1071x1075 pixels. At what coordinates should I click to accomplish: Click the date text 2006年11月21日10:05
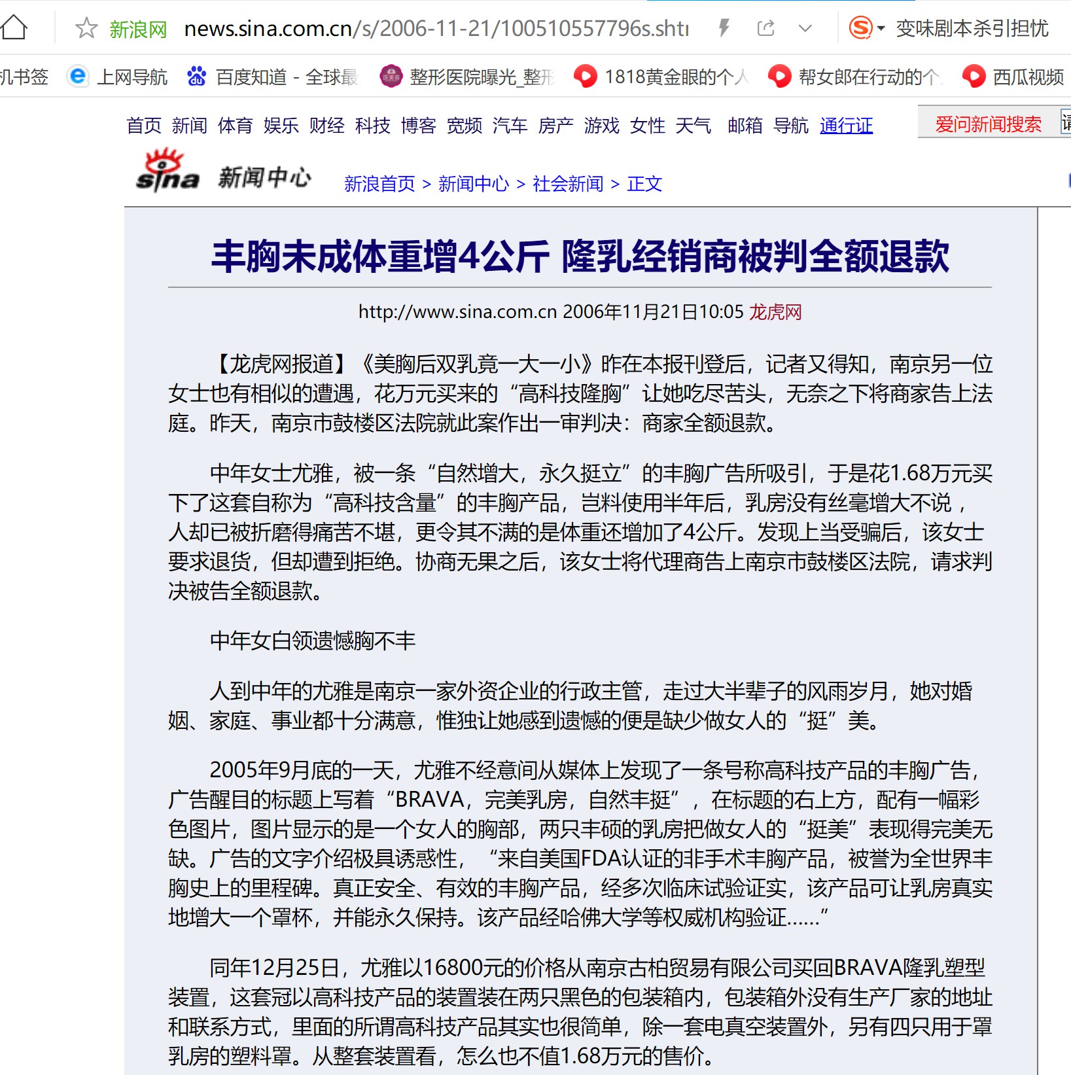point(653,311)
